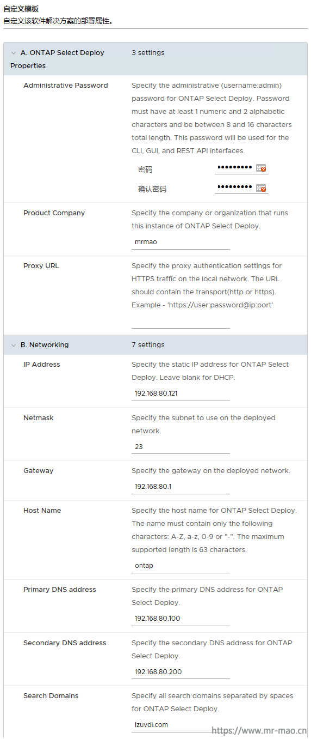Click the 3 settings header text
The height and width of the screenshot is (739, 311).
pos(148,53)
